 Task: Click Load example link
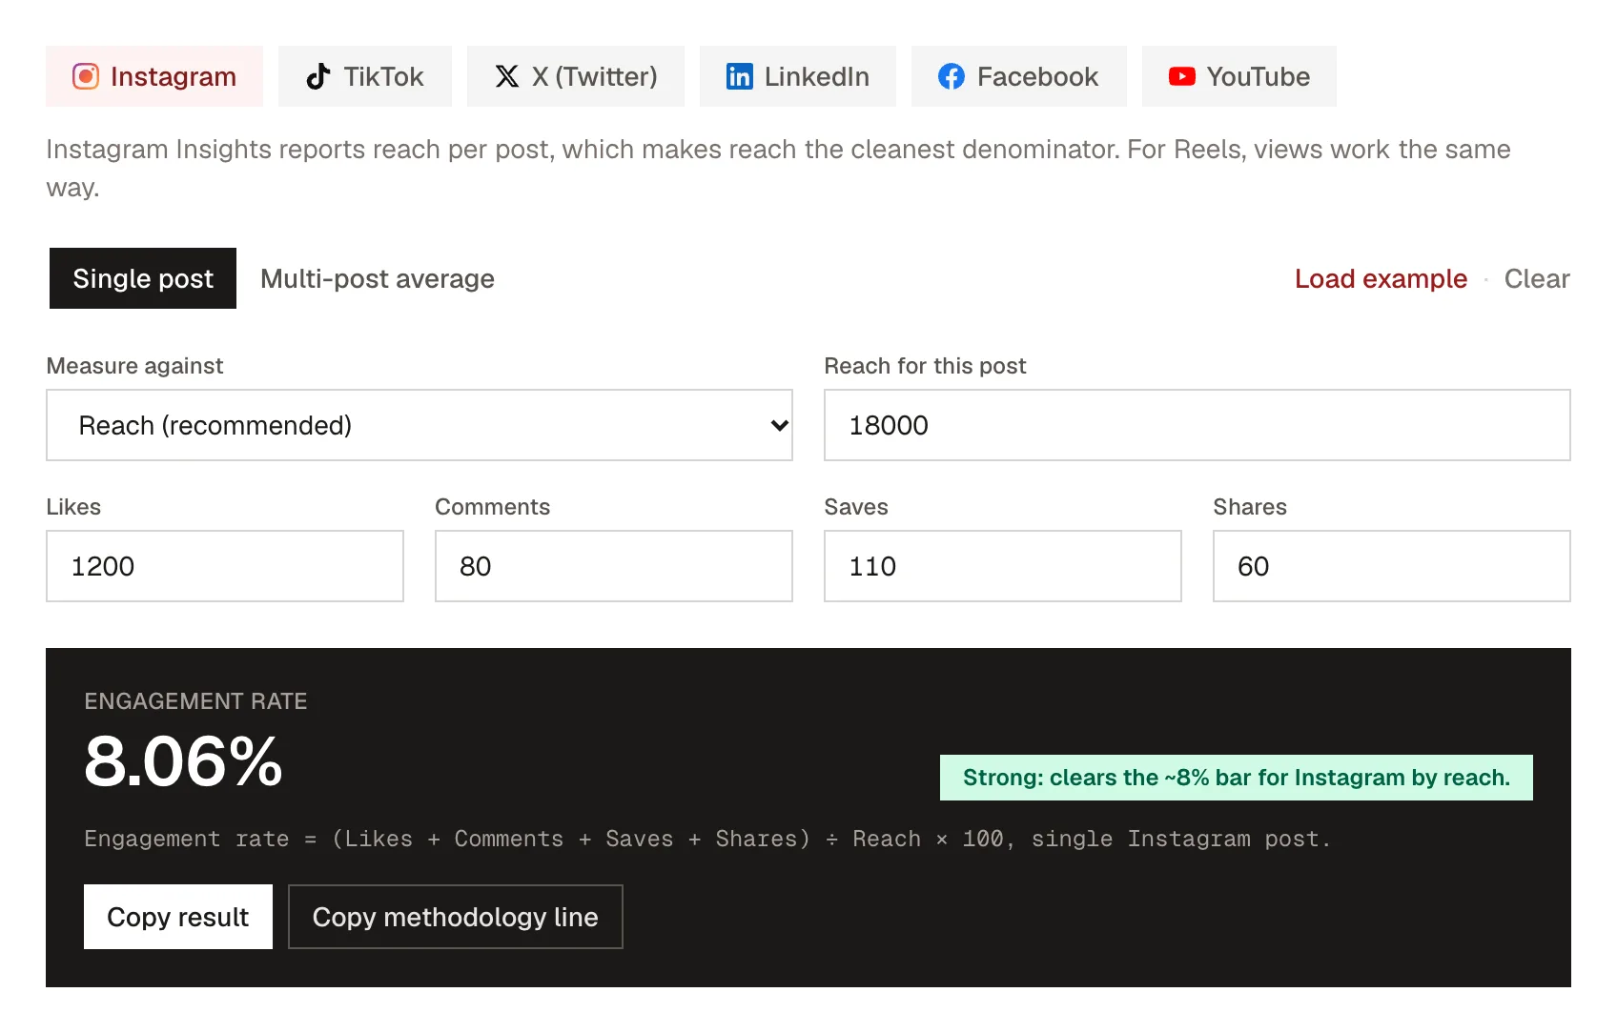1381,278
